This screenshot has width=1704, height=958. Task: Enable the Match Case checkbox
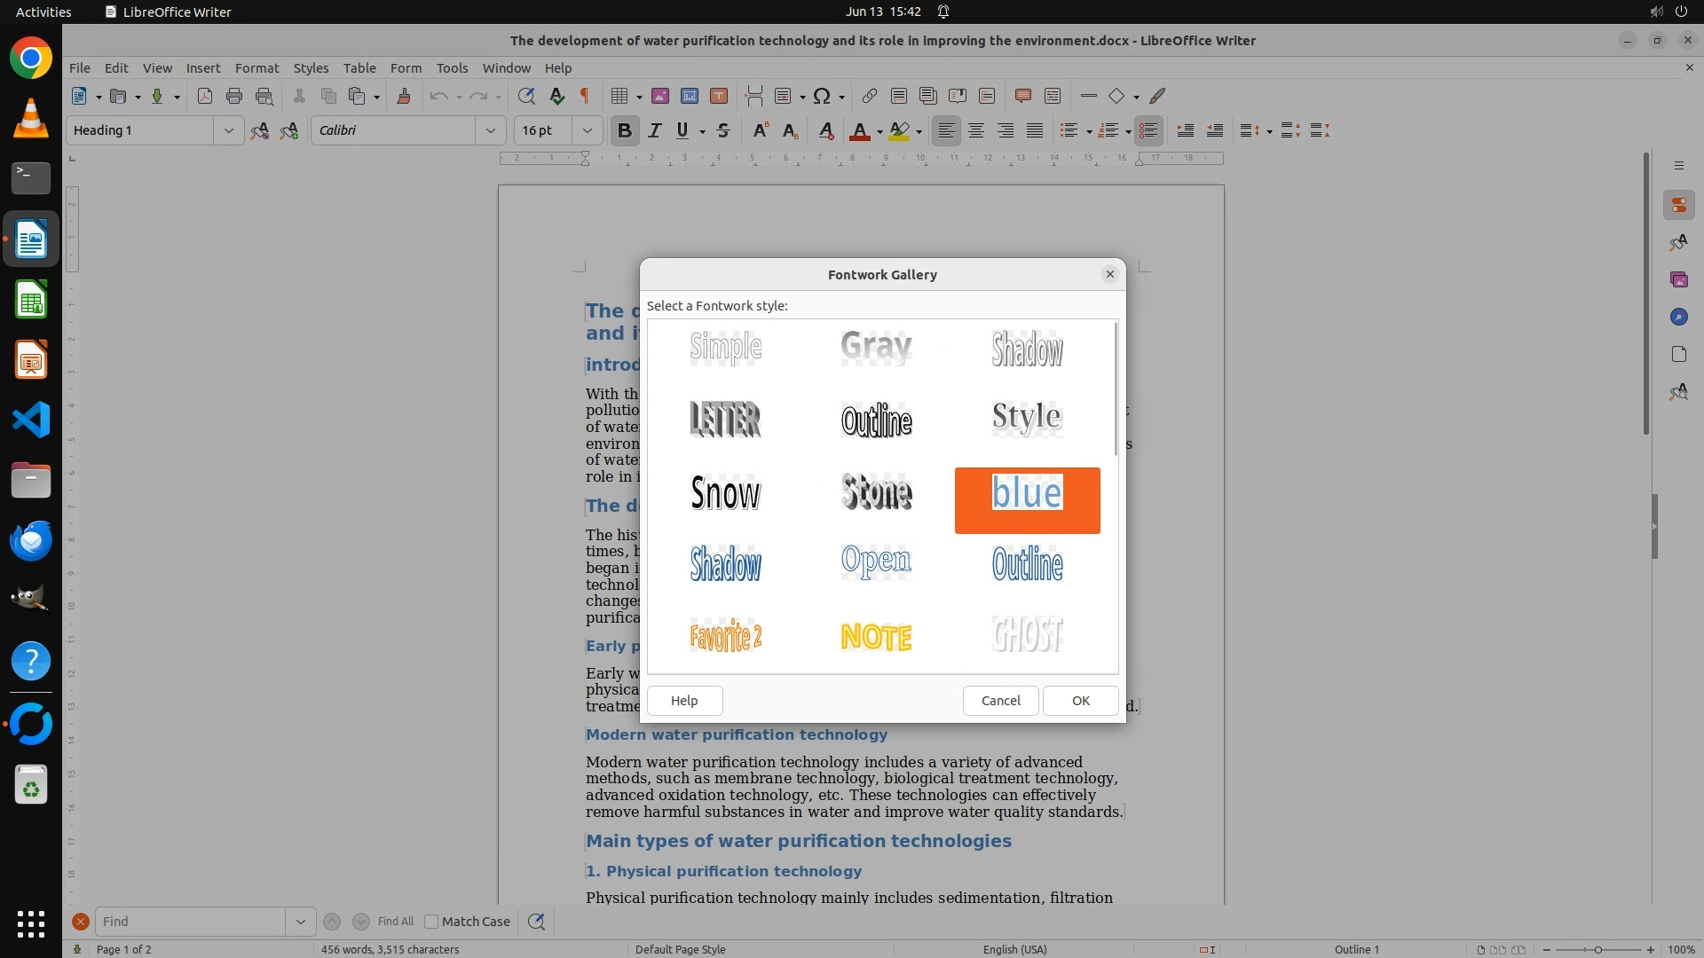click(431, 922)
